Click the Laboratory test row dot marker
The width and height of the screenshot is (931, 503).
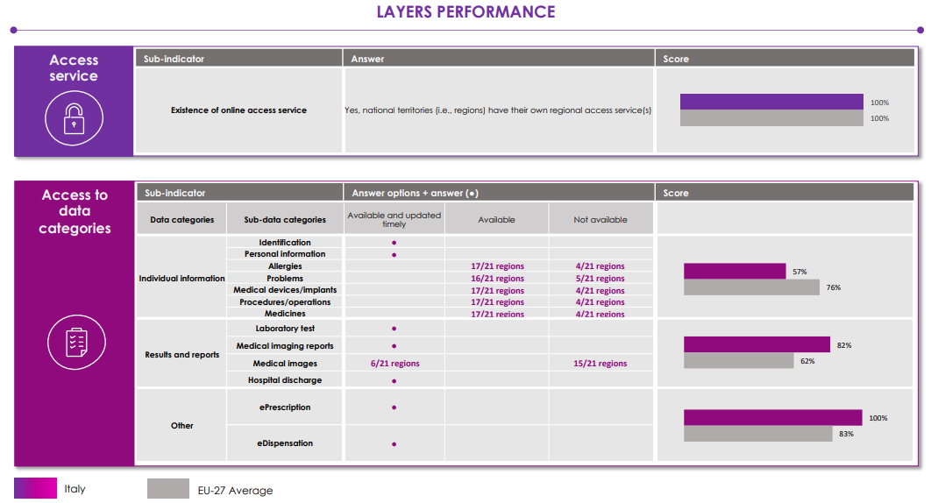click(x=394, y=329)
